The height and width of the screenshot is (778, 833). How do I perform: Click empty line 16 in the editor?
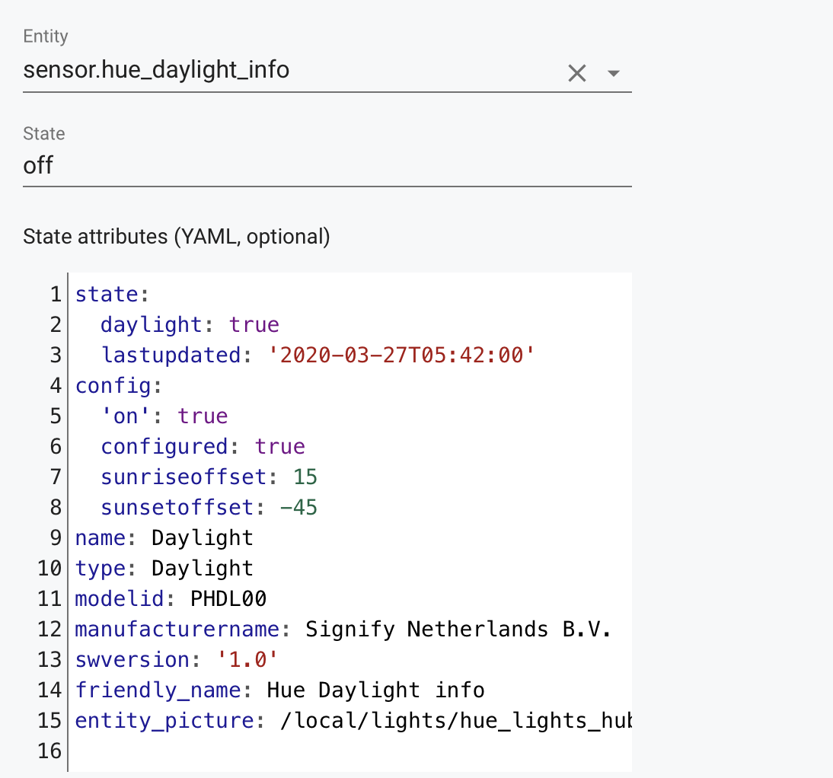228,751
